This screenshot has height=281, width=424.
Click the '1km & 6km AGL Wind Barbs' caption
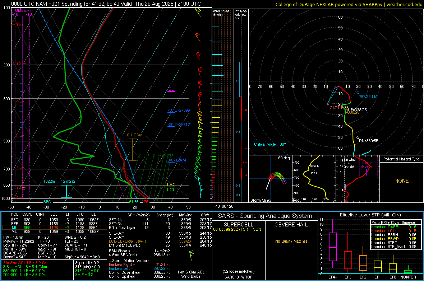tap(191, 274)
